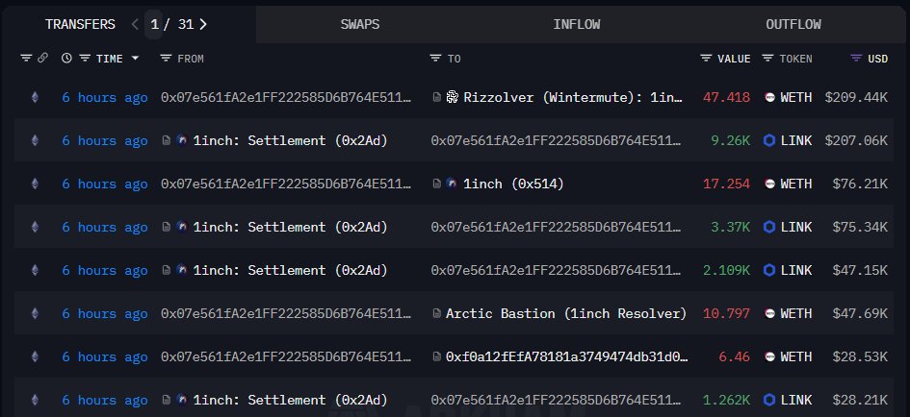The width and height of the screenshot is (910, 417).
Task: Click the WETH token icon in the 17.254 row
Action: (x=769, y=184)
